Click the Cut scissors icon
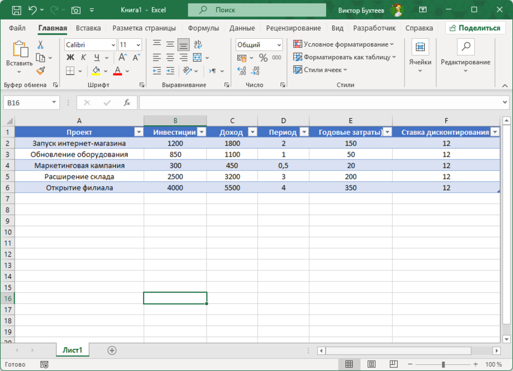 pos(41,45)
